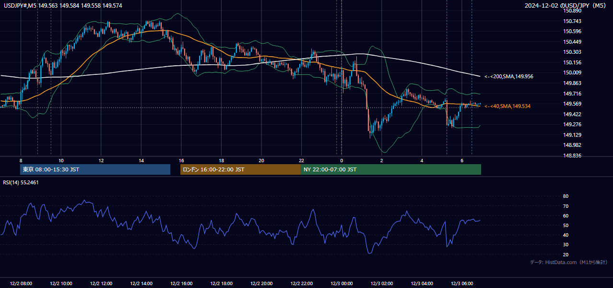Screen dimensions: 613x288
Task: Click the 12/3 06:00 bottom time label
Action: click(x=462, y=283)
